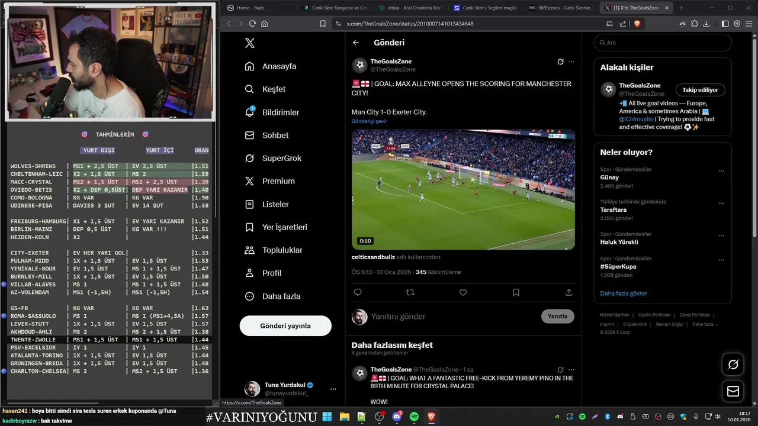Focus the Ara search box
Screen dimensions: 758x426
[663, 43]
